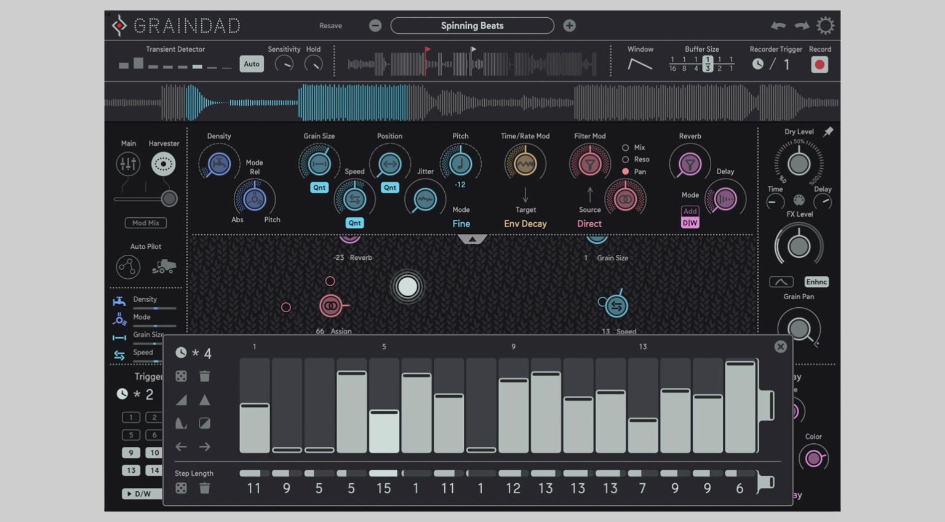Click the undo arrow icon
The height and width of the screenshot is (522, 945).
tap(778, 26)
